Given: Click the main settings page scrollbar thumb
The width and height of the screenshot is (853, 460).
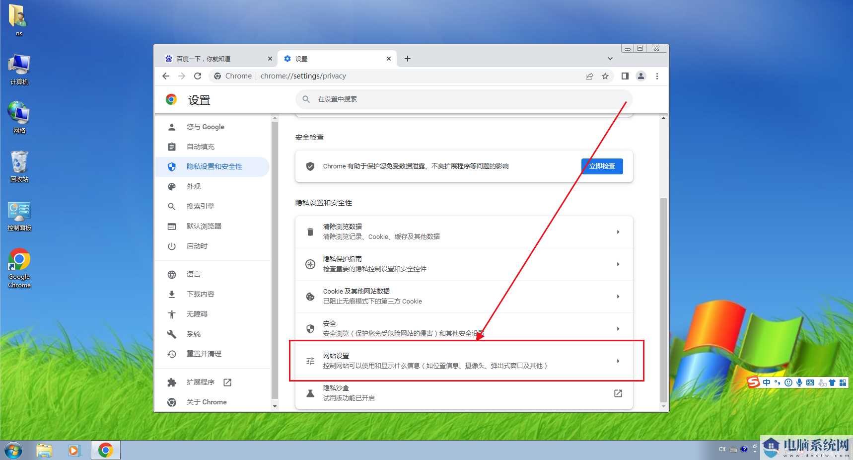Looking at the screenshot, I should click(x=663, y=300).
